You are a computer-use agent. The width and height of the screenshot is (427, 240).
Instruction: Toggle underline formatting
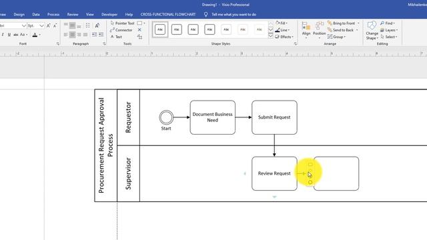coord(9,35)
